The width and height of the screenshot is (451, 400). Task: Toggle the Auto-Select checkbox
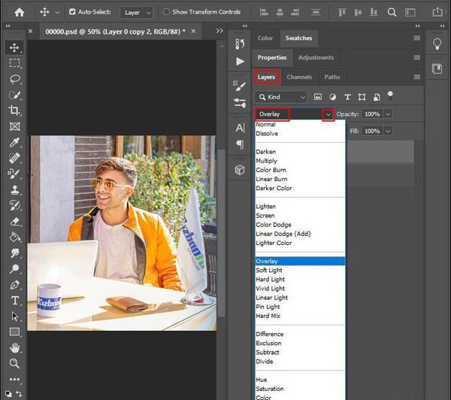72,12
